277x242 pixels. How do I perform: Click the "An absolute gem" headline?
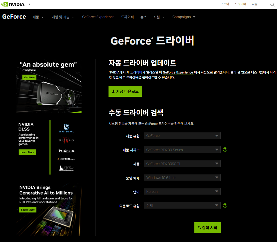tap(48, 64)
